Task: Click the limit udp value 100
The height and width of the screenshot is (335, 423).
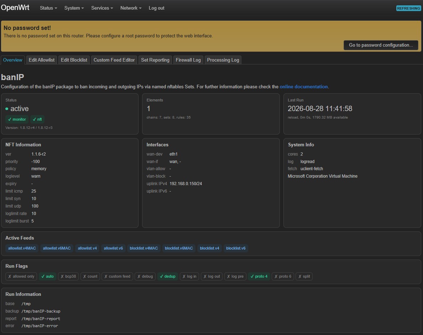Action: 35,206
